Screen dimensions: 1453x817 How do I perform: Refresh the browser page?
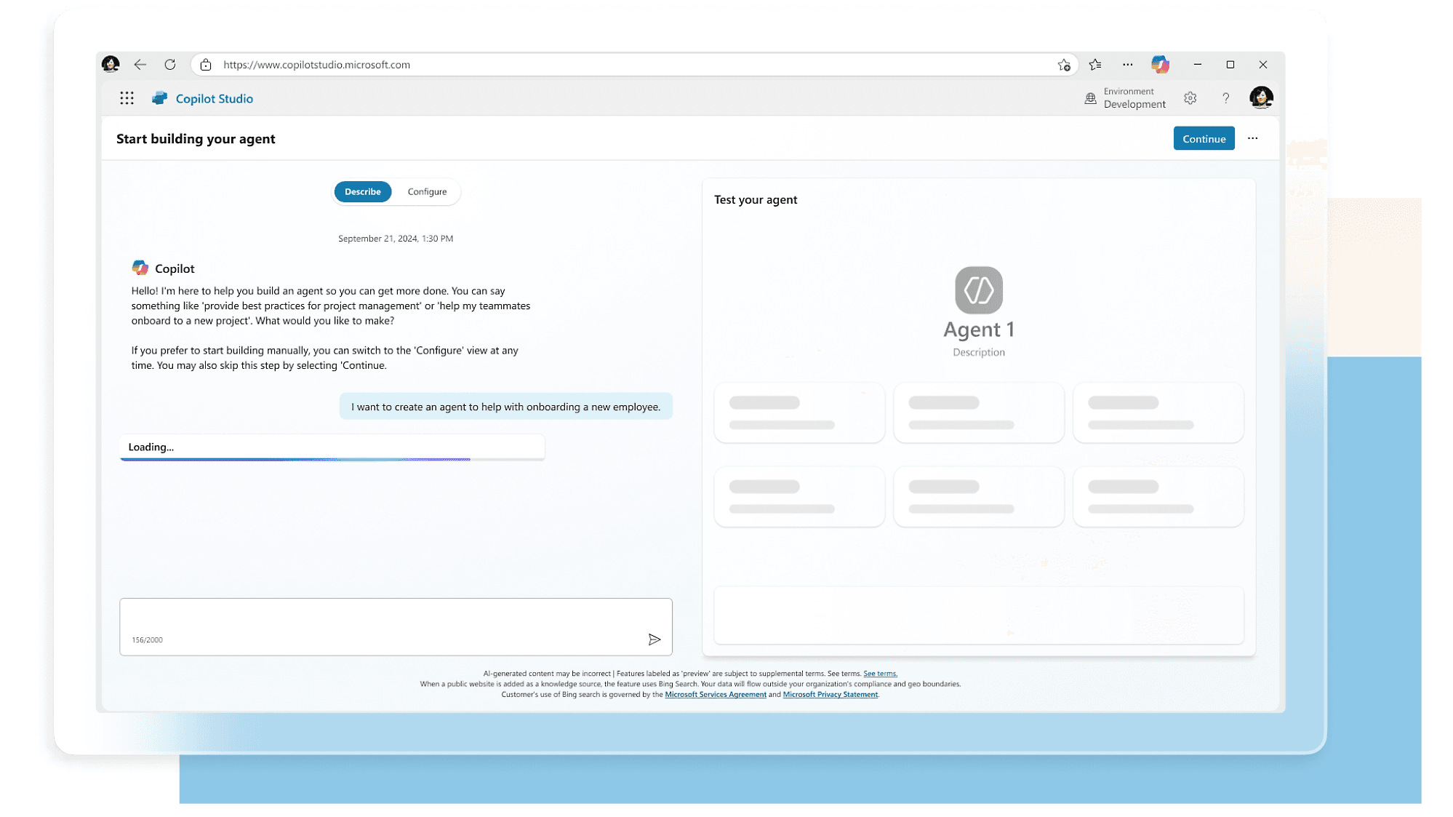[170, 65]
